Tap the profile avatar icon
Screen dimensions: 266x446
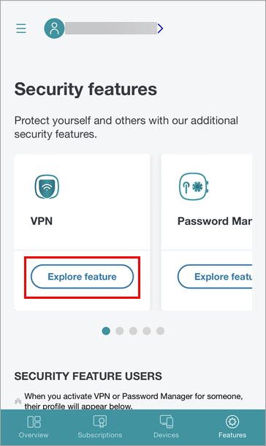[54, 29]
